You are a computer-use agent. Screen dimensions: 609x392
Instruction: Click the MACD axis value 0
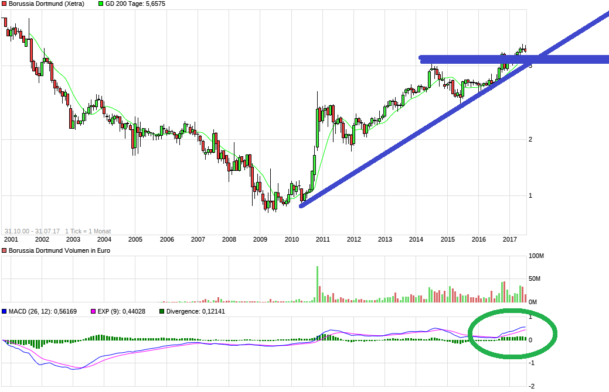coord(530,341)
